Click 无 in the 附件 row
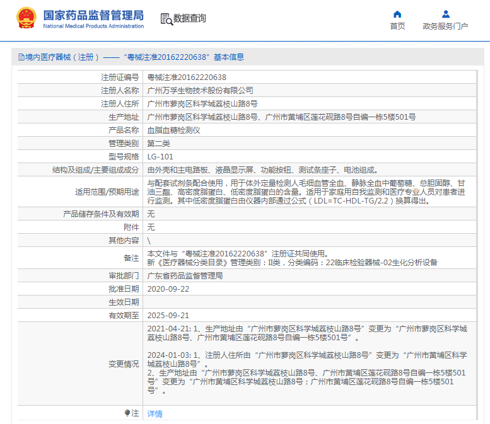 click(x=151, y=227)
